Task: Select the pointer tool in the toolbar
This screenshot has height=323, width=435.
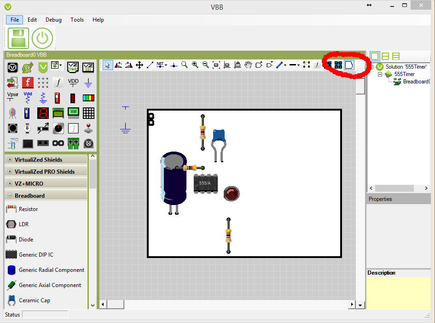Action: (x=107, y=65)
